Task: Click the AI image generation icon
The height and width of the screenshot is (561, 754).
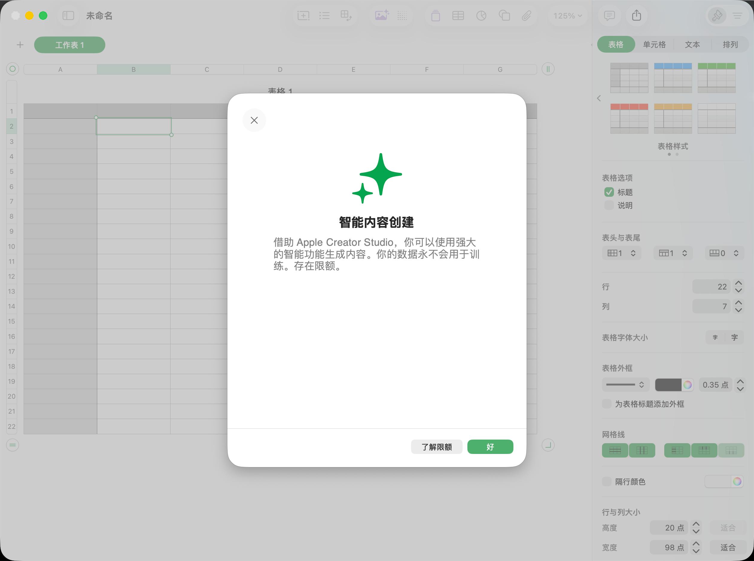Action: point(382,16)
